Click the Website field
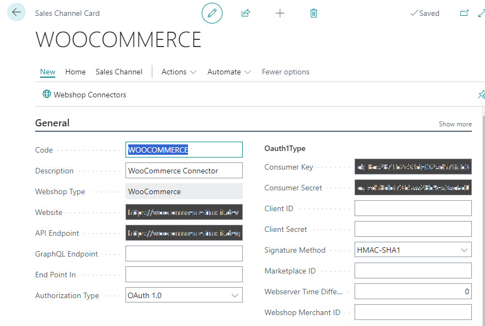485x326 pixels. pyautogui.click(x=184, y=212)
